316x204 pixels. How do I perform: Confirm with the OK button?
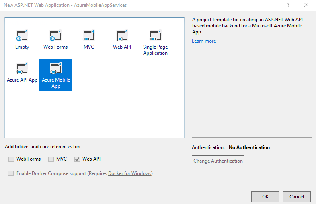(265, 196)
